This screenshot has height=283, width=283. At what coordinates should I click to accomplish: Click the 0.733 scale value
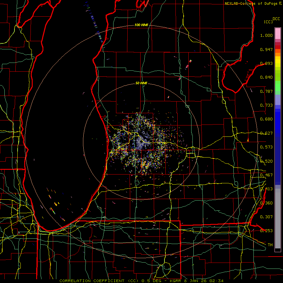[x=266, y=105]
